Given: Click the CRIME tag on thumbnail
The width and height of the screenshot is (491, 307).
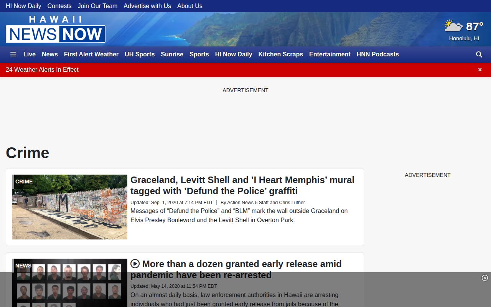Looking at the screenshot, I should pos(24,182).
